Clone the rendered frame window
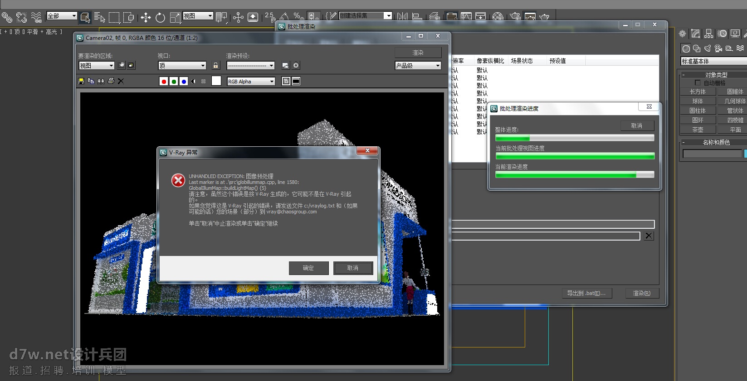This screenshot has width=747, height=381. tap(101, 81)
